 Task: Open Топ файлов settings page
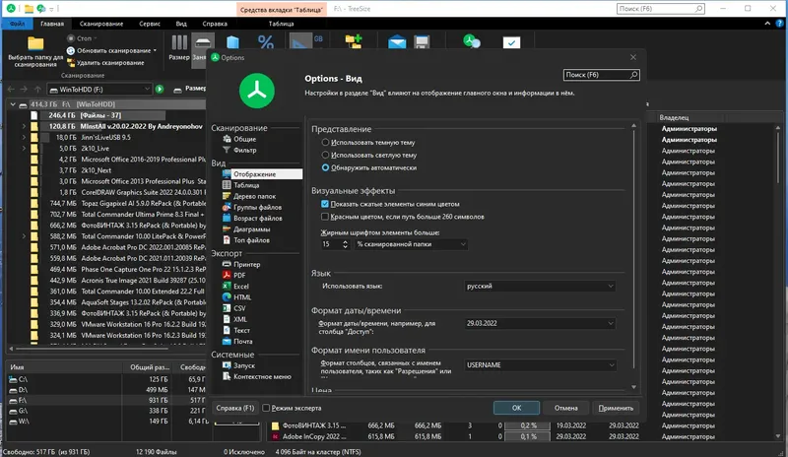[251, 240]
